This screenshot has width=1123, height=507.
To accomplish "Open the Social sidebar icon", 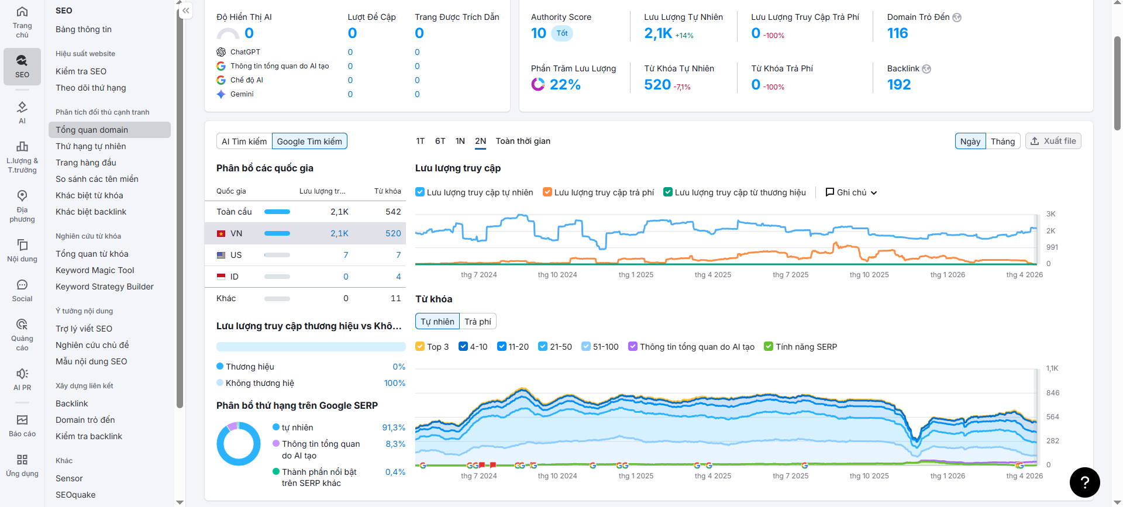I will [x=22, y=290].
